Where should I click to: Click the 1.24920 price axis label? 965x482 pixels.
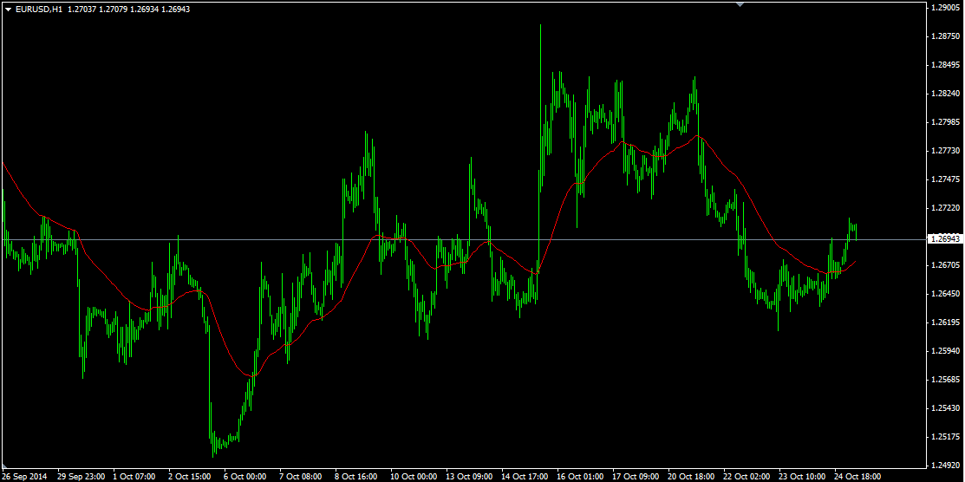(944, 466)
